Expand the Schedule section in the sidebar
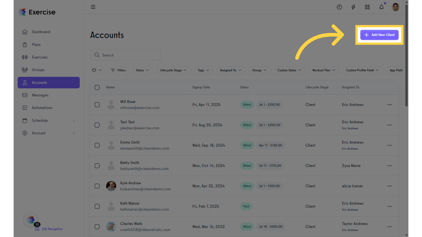This screenshot has height=237, width=422. tap(40, 120)
